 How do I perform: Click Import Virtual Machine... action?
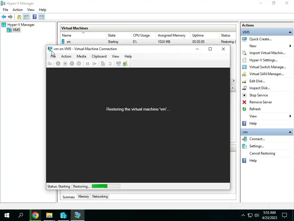[267, 53]
